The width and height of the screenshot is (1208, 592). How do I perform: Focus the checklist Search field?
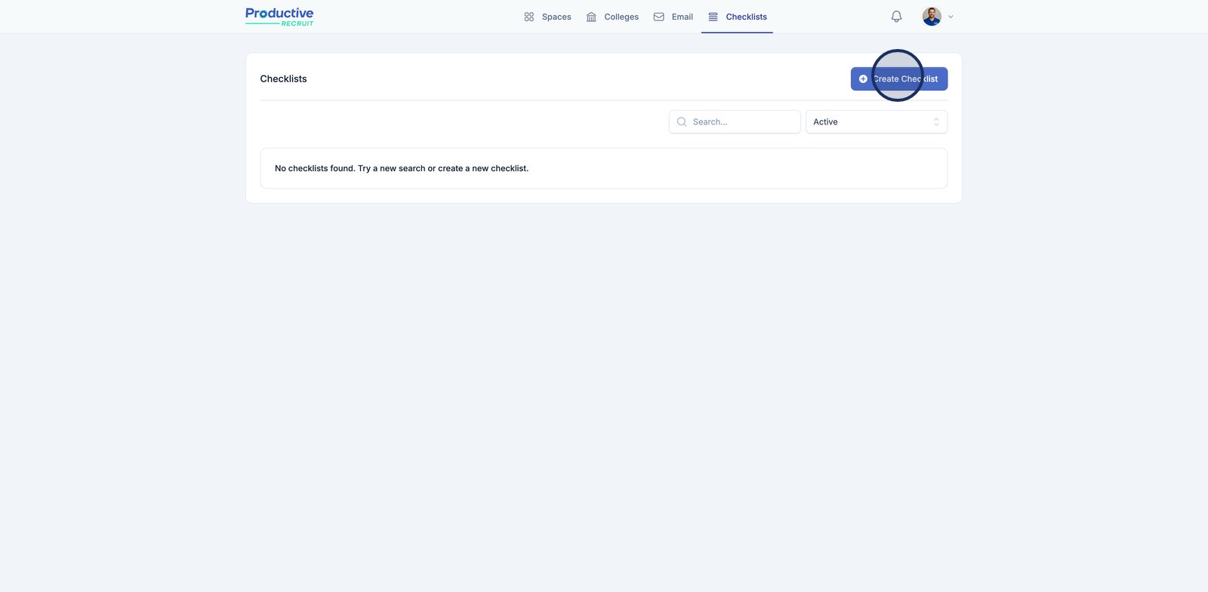point(735,122)
